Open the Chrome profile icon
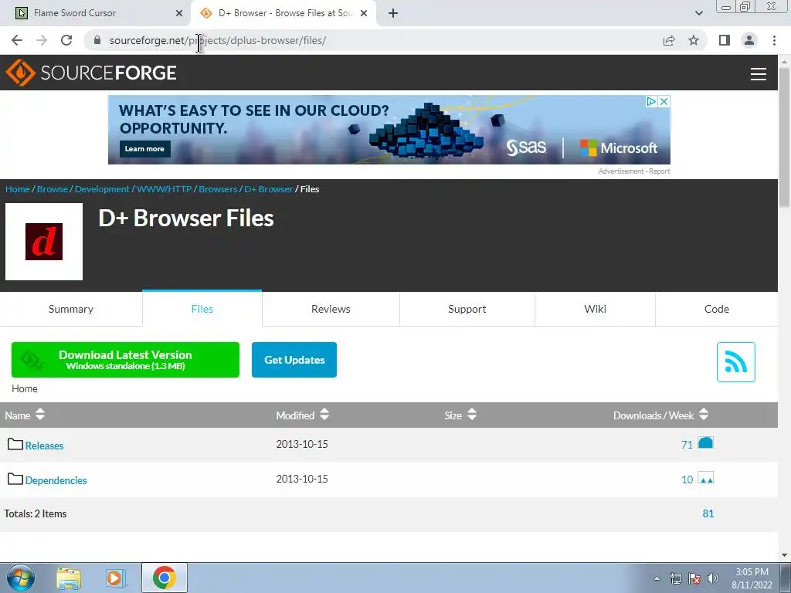The width and height of the screenshot is (791, 593). (x=749, y=40)
